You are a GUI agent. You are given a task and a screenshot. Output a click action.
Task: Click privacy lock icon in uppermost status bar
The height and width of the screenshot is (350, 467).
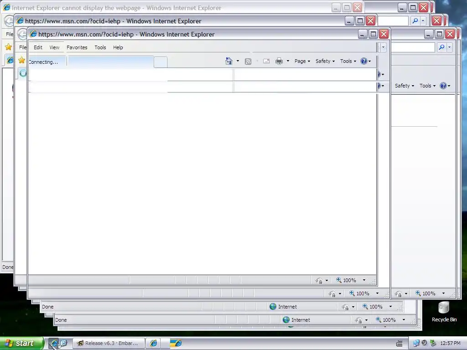(319, 281)
